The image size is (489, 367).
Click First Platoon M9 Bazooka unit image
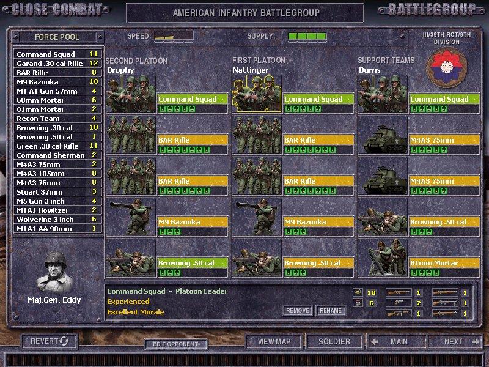coord(256,217)
